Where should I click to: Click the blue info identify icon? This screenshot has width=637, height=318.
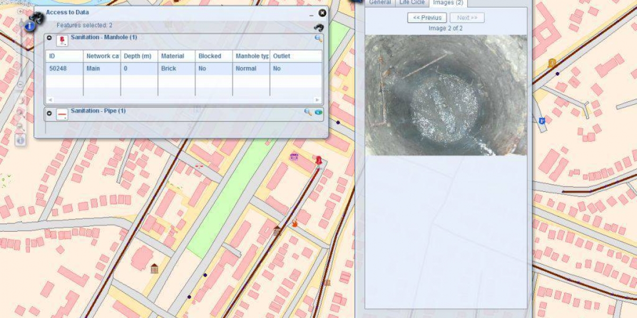[x=30, y=25]
